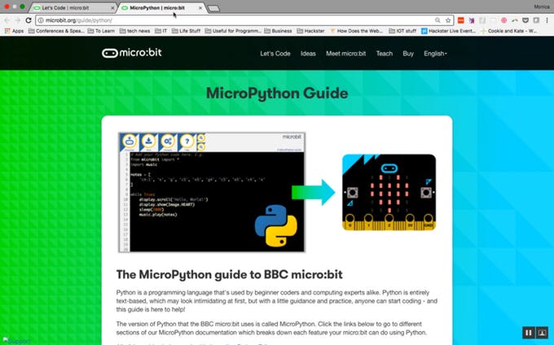Viewport: 554px width, 345px height.
Task: Open the How Does the Web... bookmark
Action: [357, 31]
